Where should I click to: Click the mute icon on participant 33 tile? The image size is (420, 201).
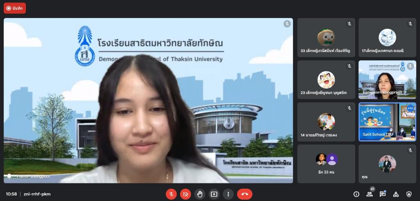coord(349,24)
